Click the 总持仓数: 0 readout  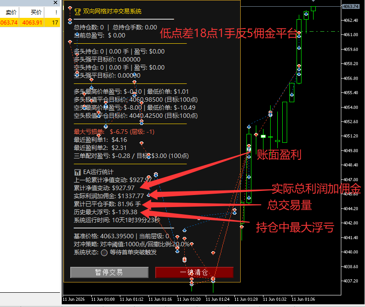[89, 27]
